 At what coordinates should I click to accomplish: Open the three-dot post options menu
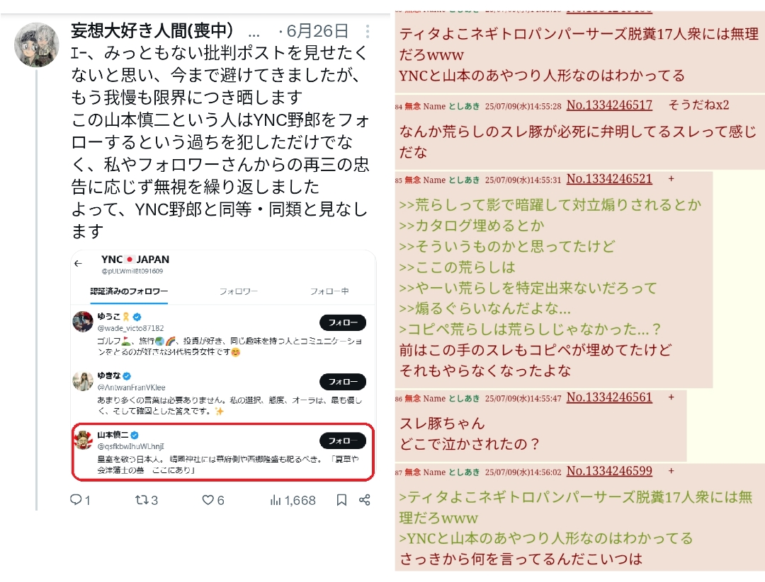tap(368, 31)
